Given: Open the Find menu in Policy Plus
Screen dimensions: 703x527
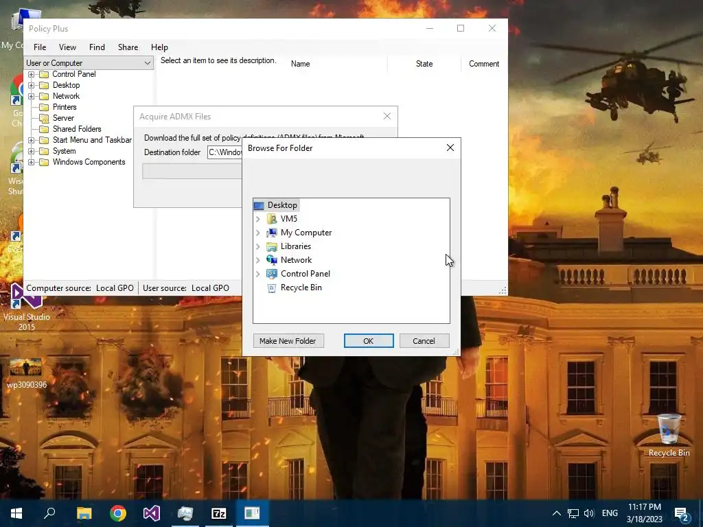Looking at the screenshot, I should (97, 47).
